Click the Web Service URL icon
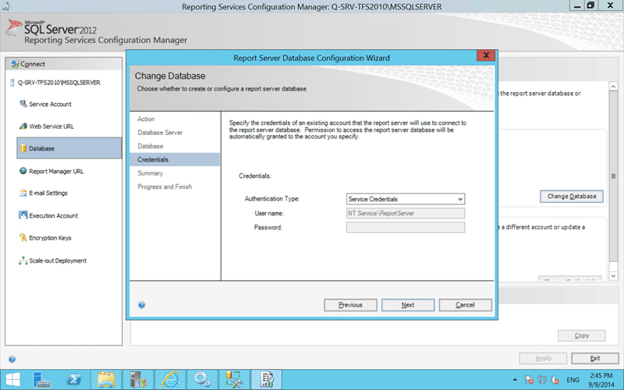This screenshot has height=390, width=624. [23, 126]
